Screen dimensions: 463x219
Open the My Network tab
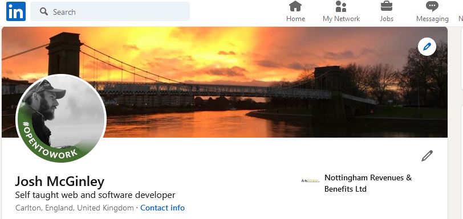pyautogui.click(x=341, y=11)
